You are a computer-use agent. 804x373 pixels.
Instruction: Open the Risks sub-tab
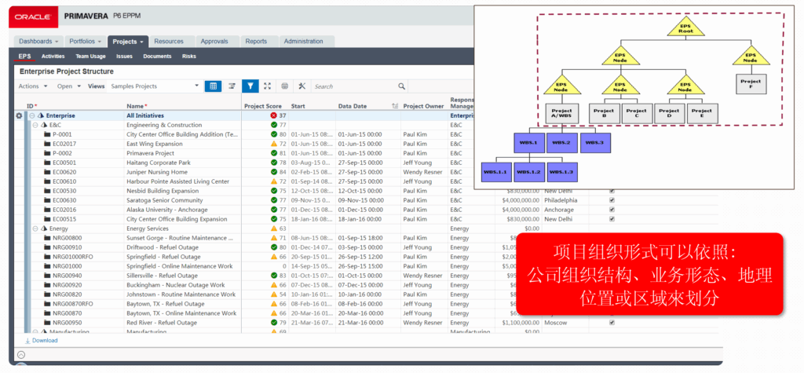pyautogui.click(x=189, y=57)
